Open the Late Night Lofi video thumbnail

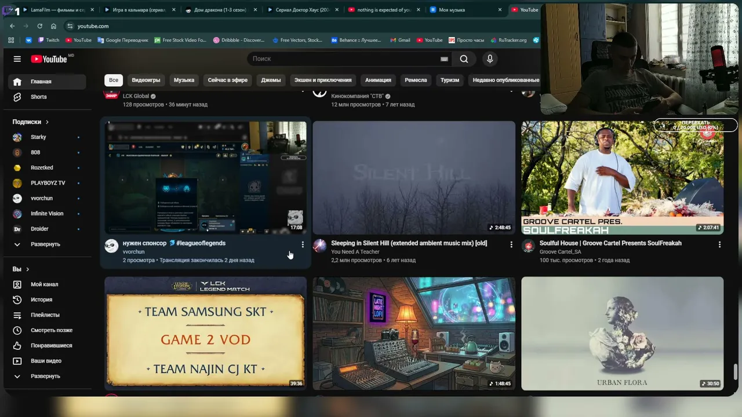tap(414, 333)
